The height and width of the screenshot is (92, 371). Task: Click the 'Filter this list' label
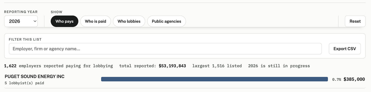pos(25,39)
